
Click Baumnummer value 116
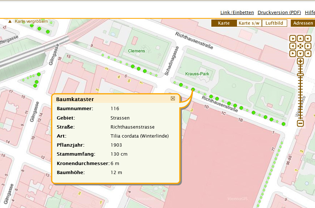115,109
